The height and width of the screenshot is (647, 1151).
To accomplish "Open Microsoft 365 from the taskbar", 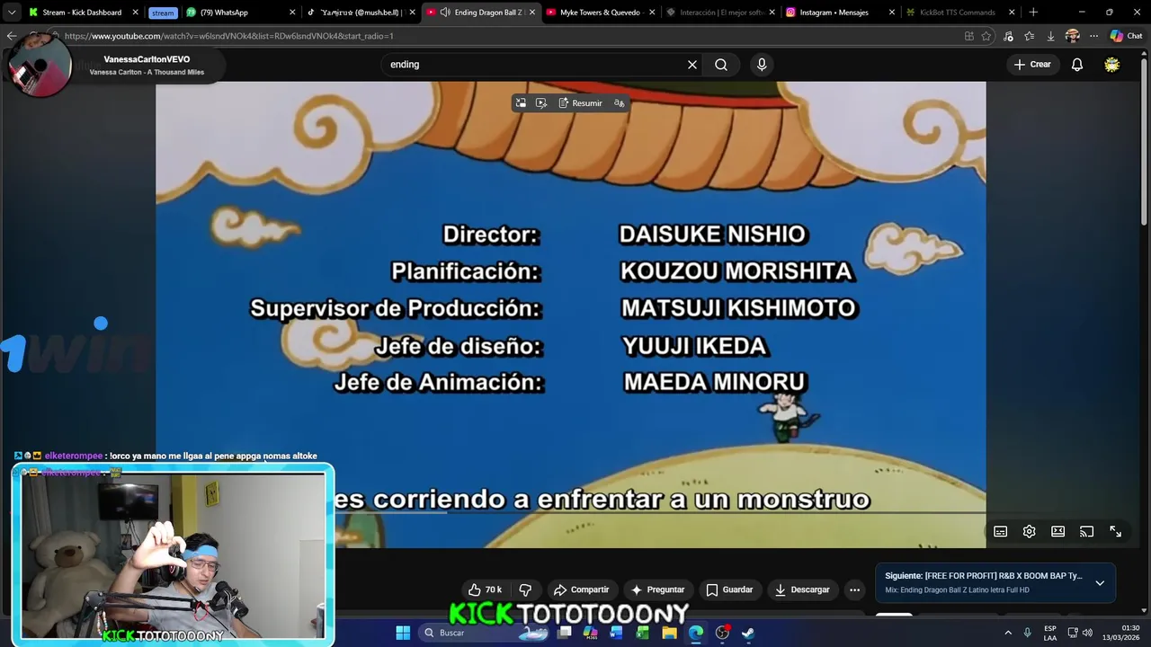I will pos(590,633).
